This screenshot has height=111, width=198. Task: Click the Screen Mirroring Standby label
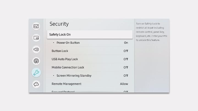point(74,76)
